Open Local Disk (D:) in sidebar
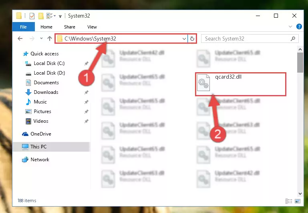Viewport: 308px width, 213px height. pos(49,73)
